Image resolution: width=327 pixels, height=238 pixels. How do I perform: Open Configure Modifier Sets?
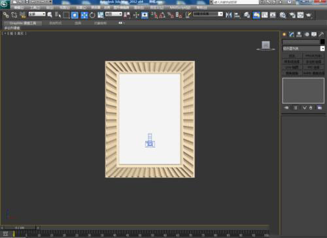[320, 108]
